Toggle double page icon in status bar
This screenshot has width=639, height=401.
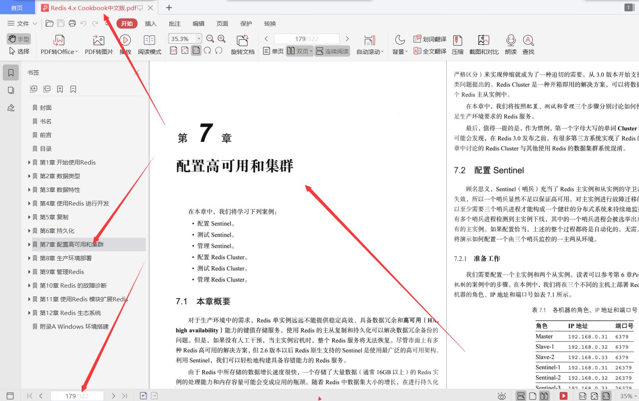pyautogui.click(x=544, y=396)
